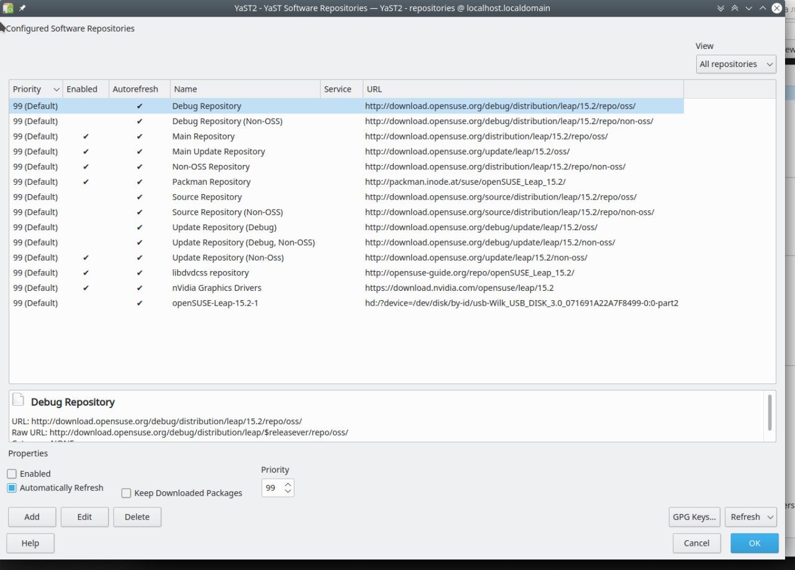
Task: Toggle Enabled checkmark for nVidia Graphics Drivers row
Action: [86, 288]
